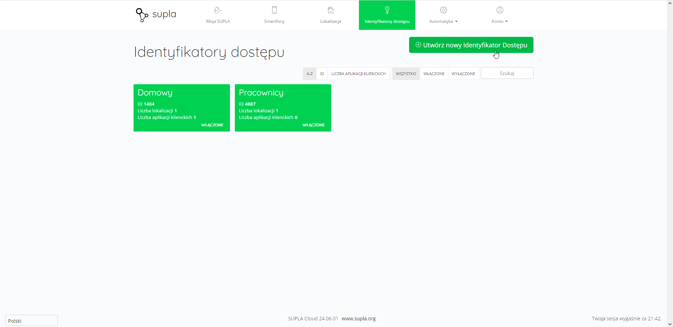Click the Automatyka gear icon

(443, 10)
